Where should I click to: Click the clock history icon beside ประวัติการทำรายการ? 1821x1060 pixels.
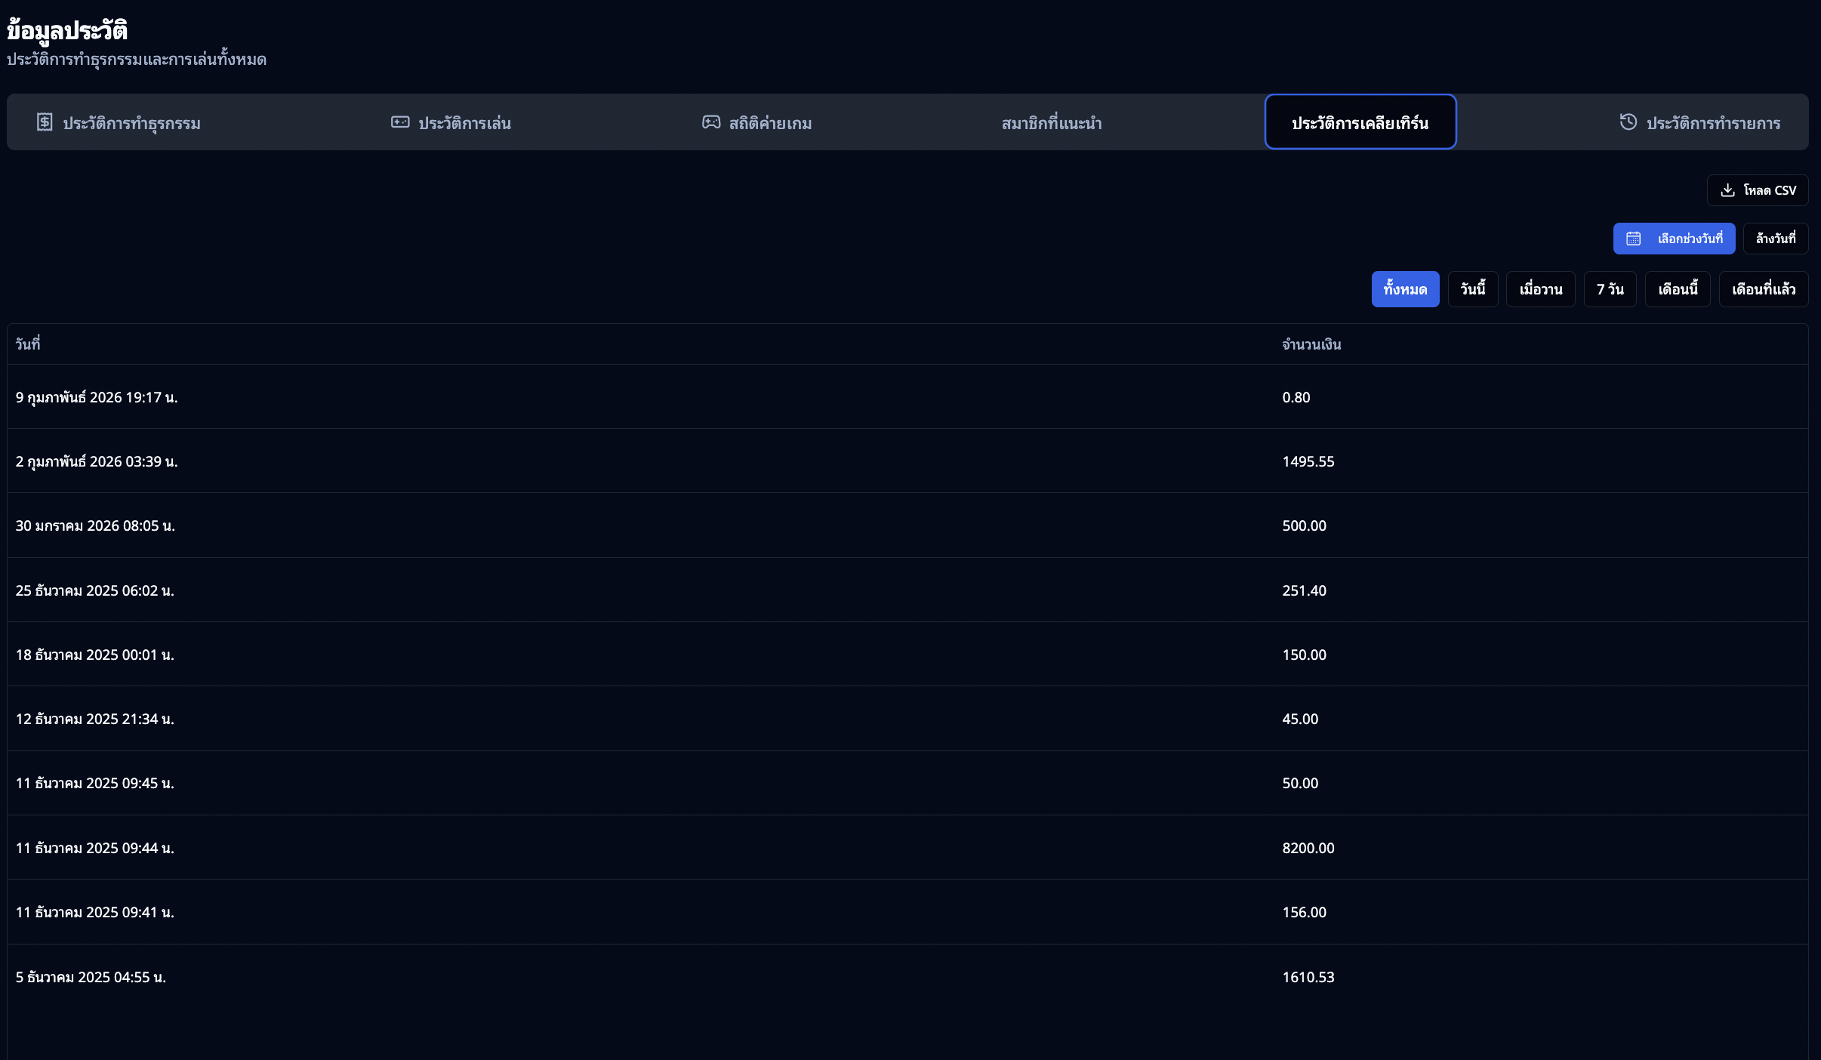click(1628, 122)
